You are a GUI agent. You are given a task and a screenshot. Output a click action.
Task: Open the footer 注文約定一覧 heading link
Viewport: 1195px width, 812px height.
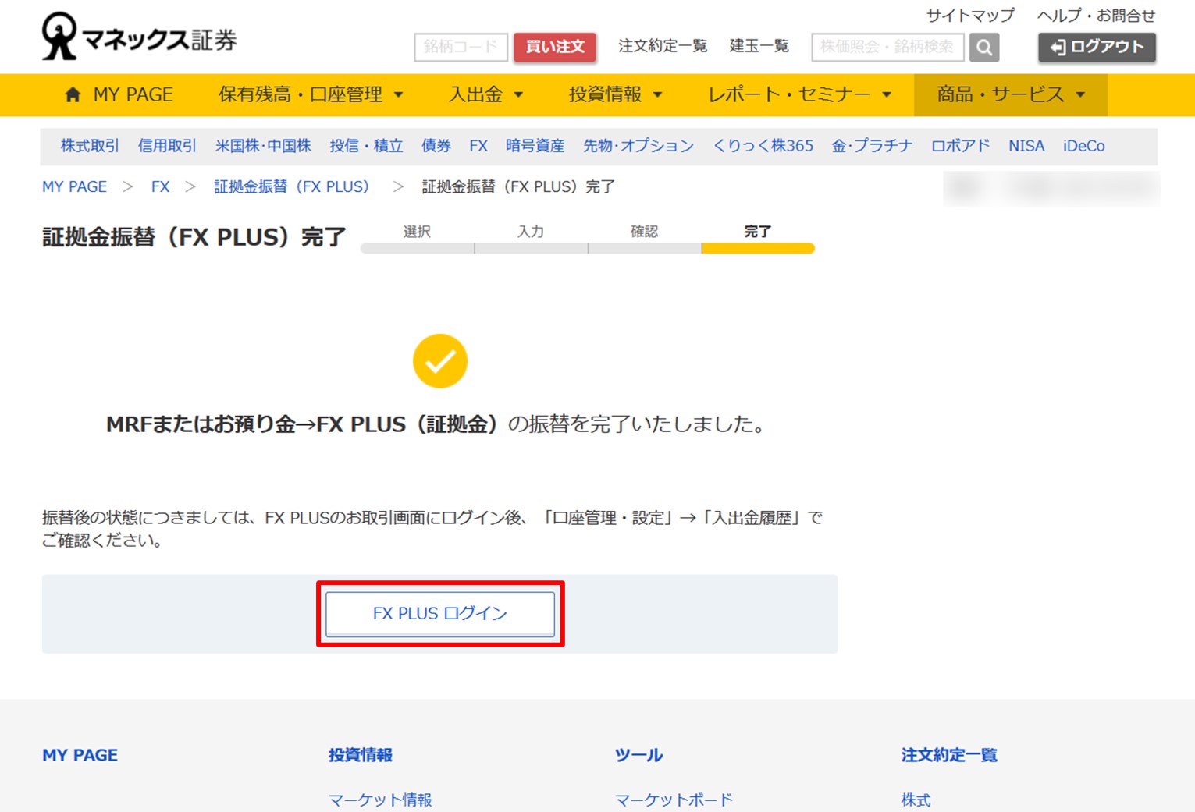[x=949, y=755]
